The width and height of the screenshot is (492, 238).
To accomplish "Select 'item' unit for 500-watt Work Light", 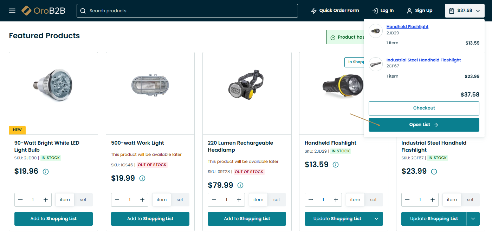I will (162, 200).
